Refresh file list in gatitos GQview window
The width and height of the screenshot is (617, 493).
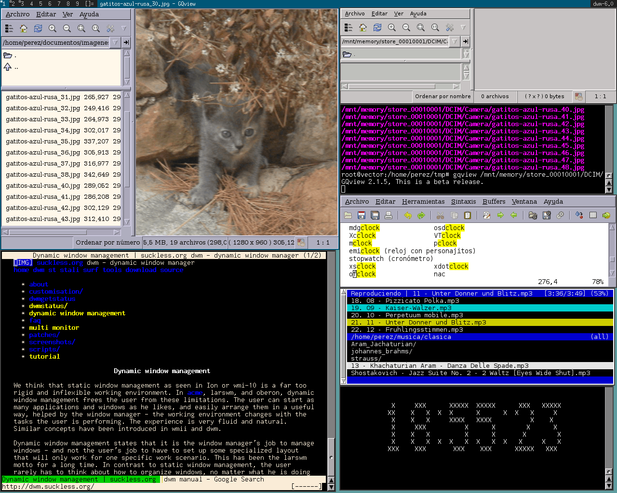[38, 28]
